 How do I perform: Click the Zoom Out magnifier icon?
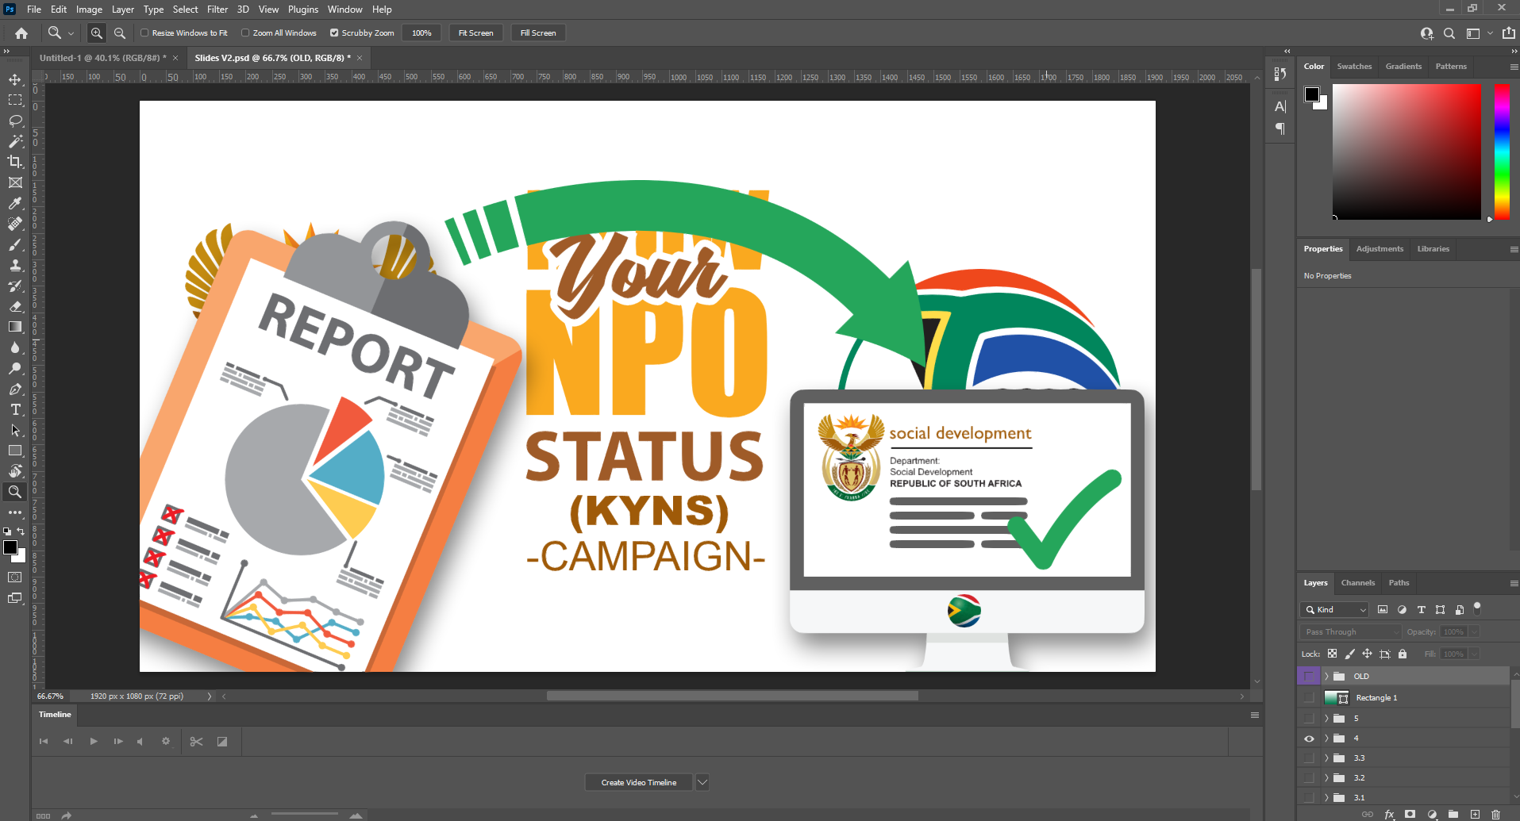[x=120, y=33]
